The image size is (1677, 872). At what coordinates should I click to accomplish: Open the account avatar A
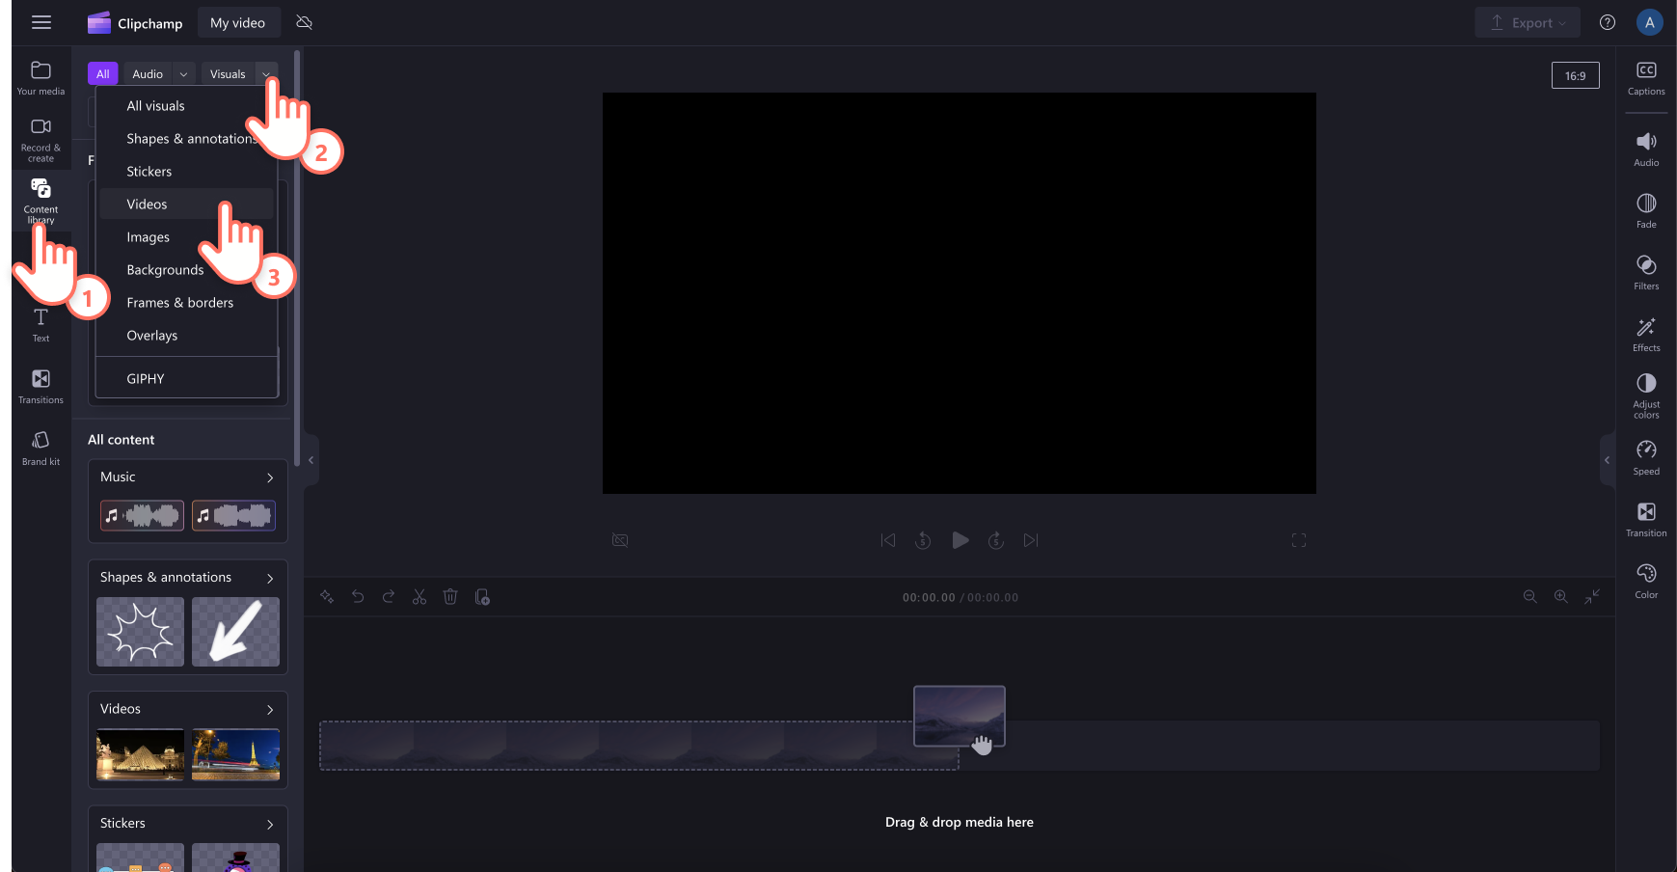(1650, 22)
